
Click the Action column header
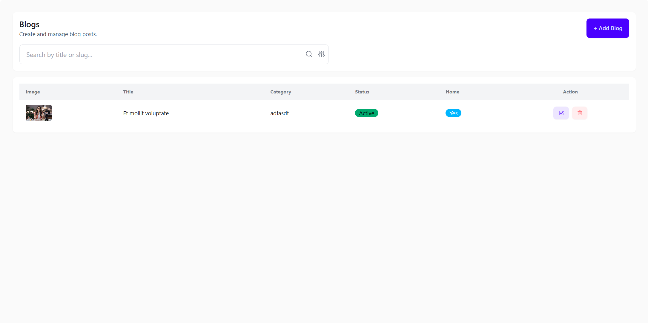(x=570, y=92)
